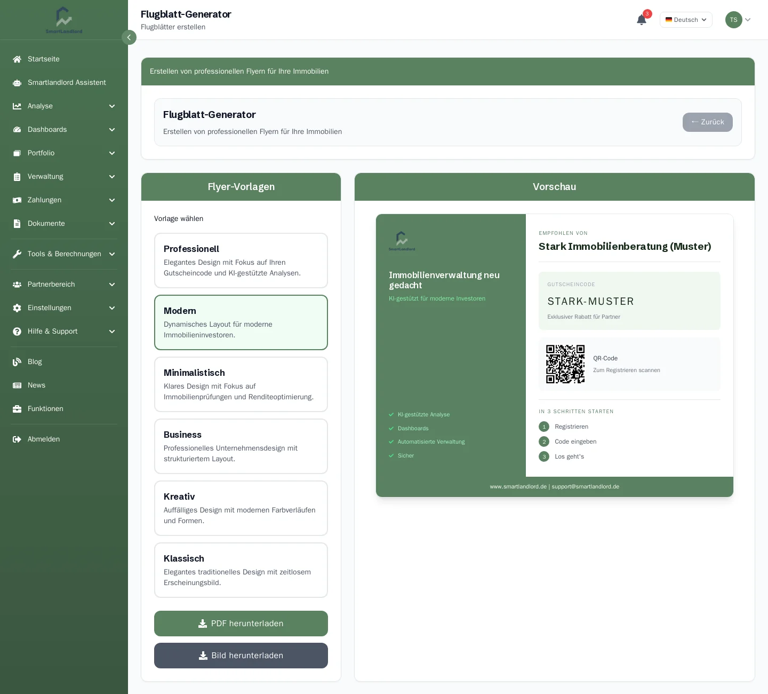Viewport: 768px width, 694px height.
Task: Open the Funktionen menu entry
Action: [64, 409]
